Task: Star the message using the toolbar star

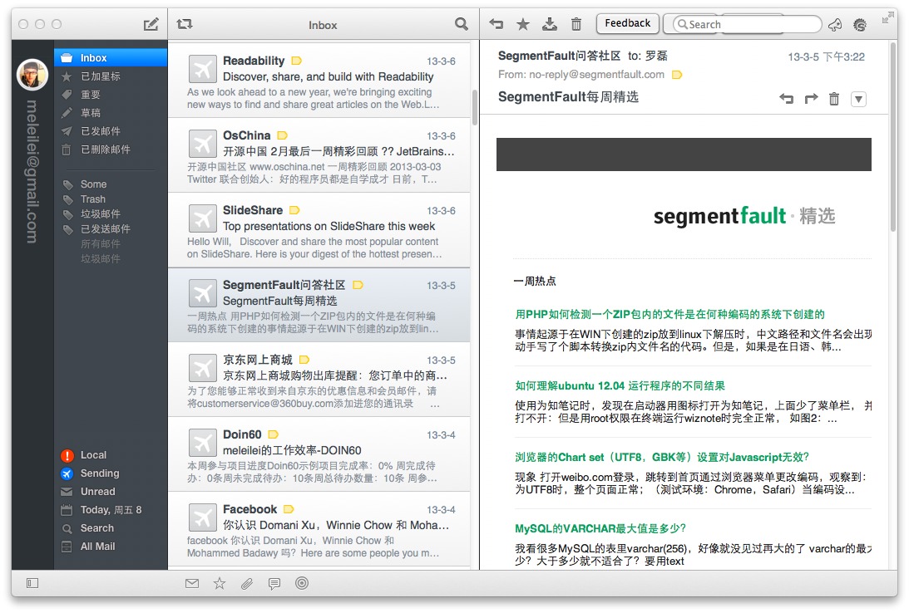Action: [x=522, y=24]
